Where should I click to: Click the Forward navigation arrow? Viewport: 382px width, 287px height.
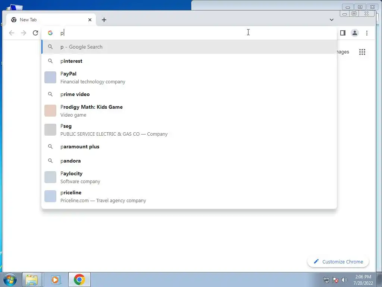[x=24, y=33]
